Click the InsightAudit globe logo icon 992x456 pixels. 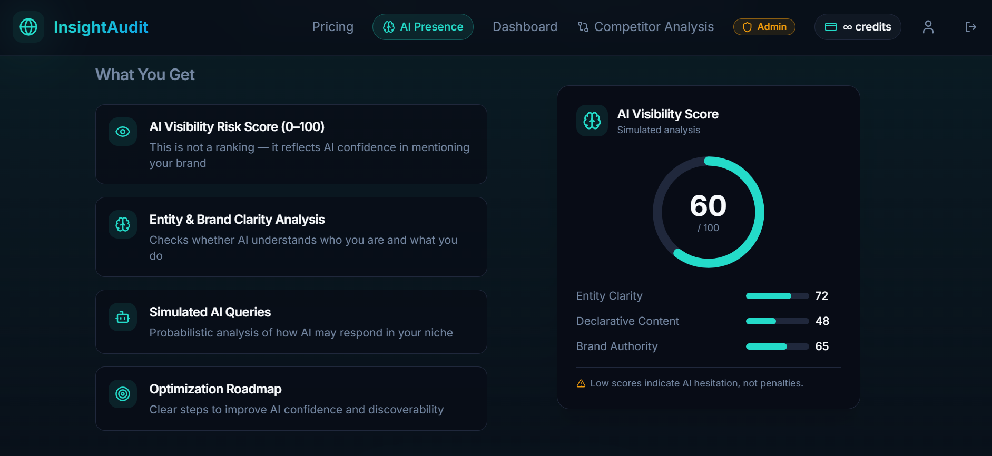[28, 27]
